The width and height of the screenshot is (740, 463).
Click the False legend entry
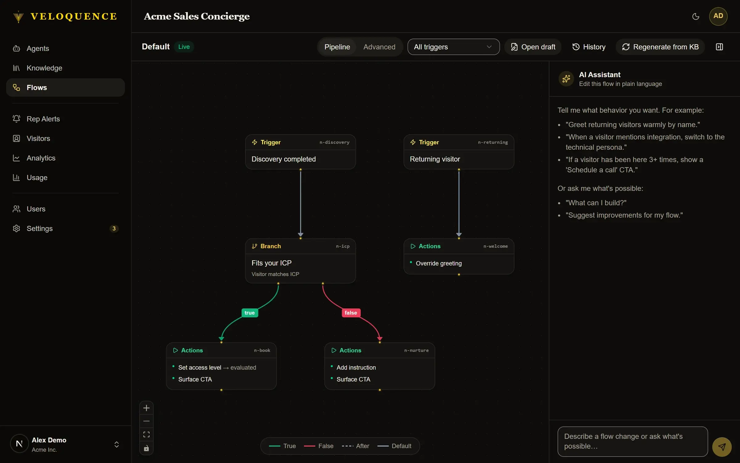click(319, 446)
